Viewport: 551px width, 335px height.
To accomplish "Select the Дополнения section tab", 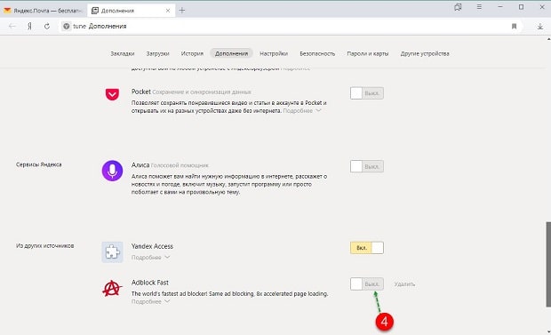I will 232,53.
